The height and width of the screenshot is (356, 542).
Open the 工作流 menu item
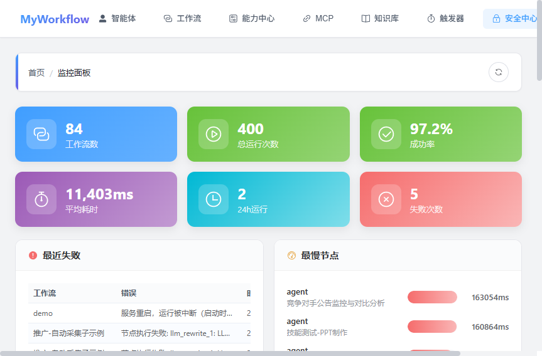(x=182, y=19)
